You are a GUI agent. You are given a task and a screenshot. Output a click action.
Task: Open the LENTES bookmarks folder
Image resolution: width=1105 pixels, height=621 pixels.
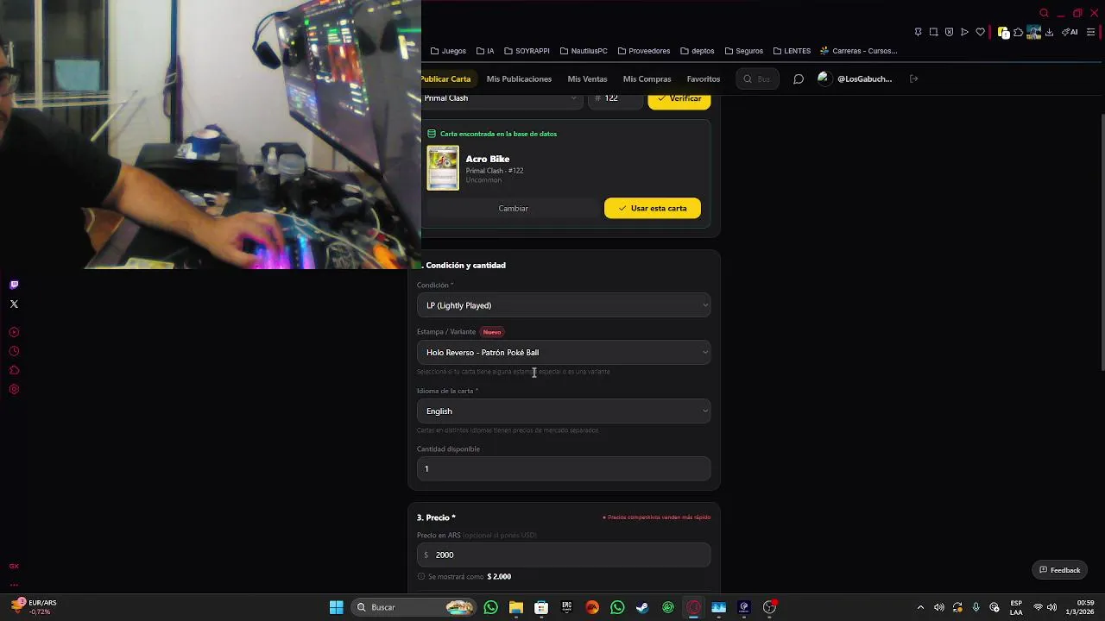pyautogui.click(x=792, y=51)
